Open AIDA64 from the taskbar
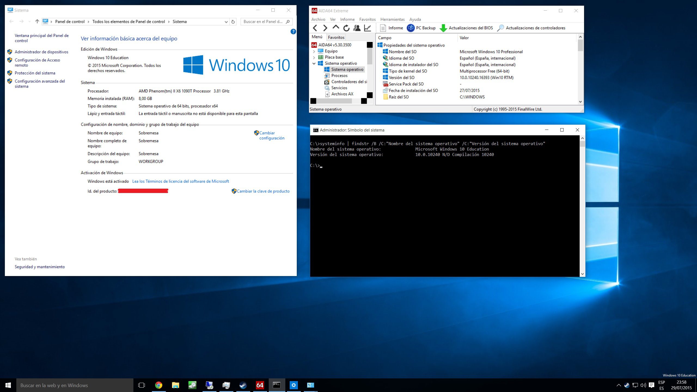Screen dimensions: 697x392 260,385
